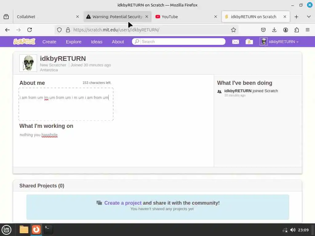315x236 pixels.
Task: Click the small avatar in navbar
Action: click(264, 42)
